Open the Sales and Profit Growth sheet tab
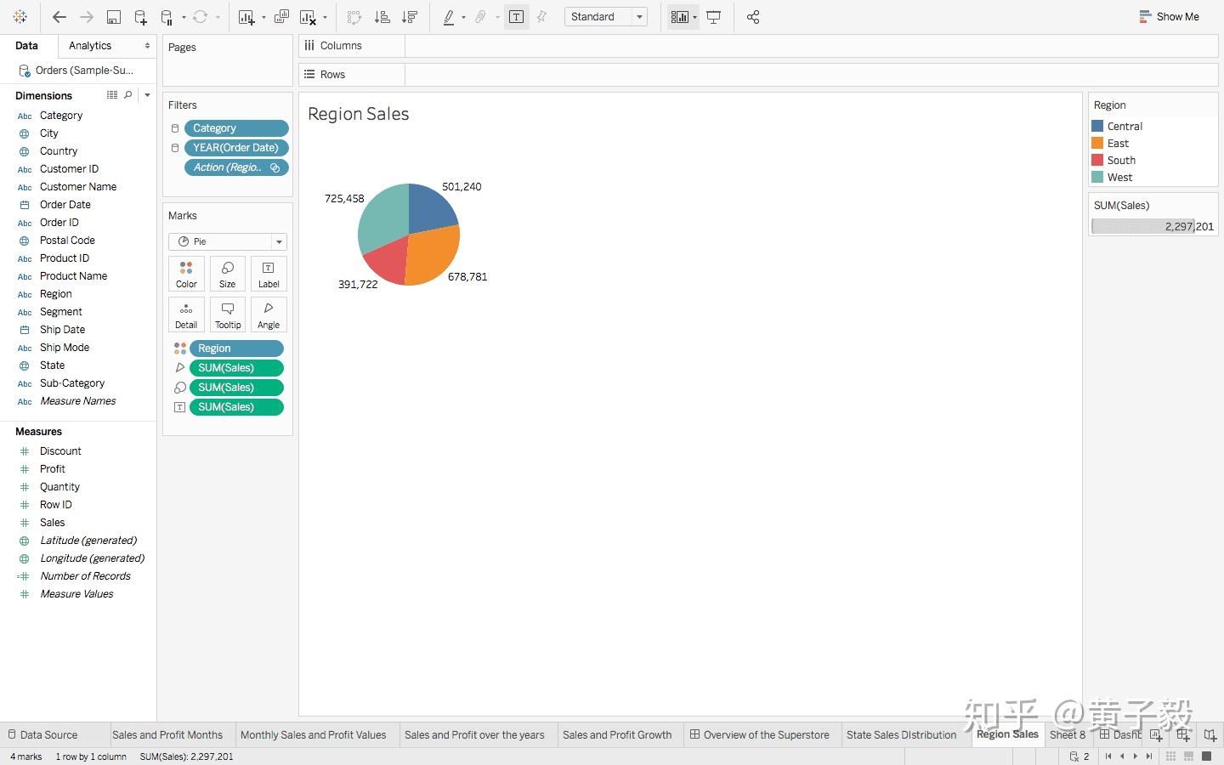 (x=617, y=735)
